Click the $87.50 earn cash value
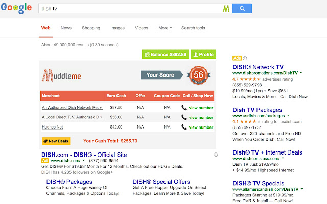Image resolution: width=327 pixels, height=204 pixels. (116, 108)
